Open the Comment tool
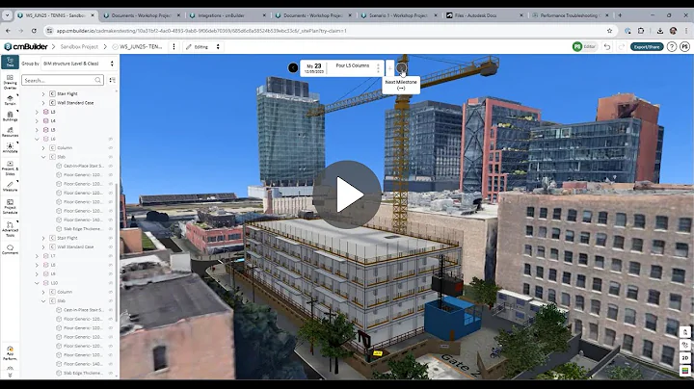694x389 pixels. pos(10,249)
